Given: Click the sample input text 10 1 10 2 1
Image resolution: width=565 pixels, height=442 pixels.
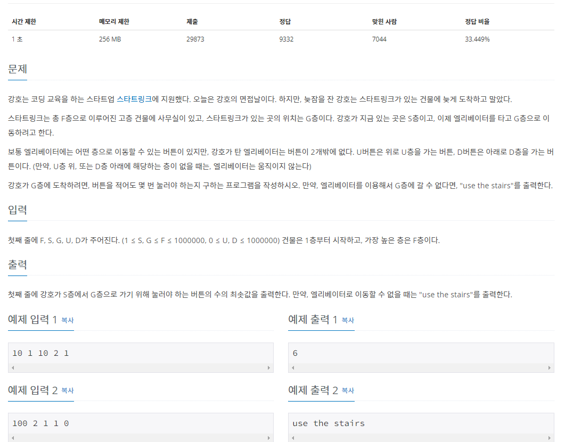Looking at the screenshot, I should point(40,353).
